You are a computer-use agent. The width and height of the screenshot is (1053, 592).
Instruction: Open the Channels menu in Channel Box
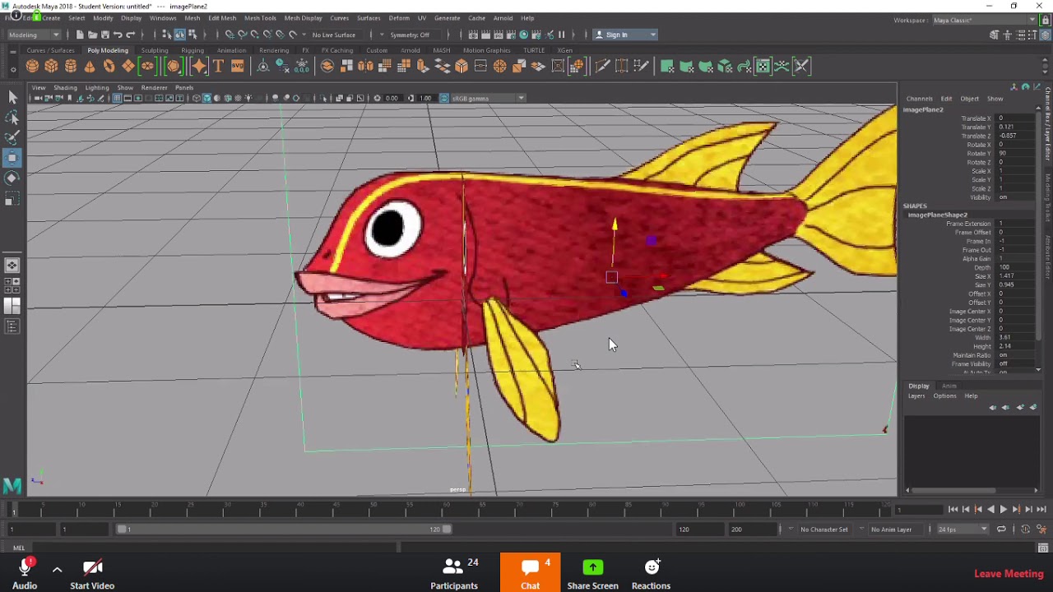coord(919,99)
